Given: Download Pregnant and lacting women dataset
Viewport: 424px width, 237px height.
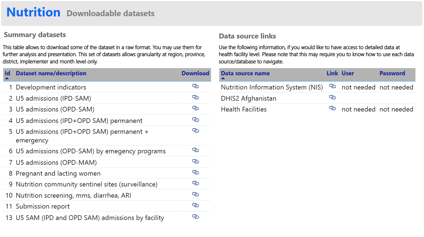Looking at the screenshot, I should 195,172.
